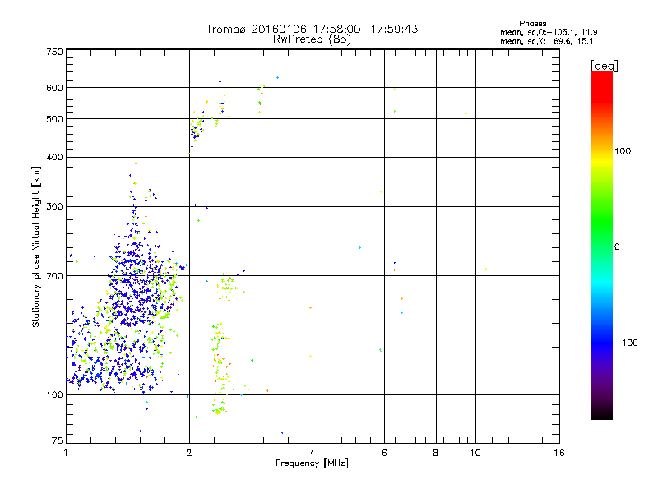Click the x-axis tick label "10"
The image size is (658, 493).
[475, 453]
